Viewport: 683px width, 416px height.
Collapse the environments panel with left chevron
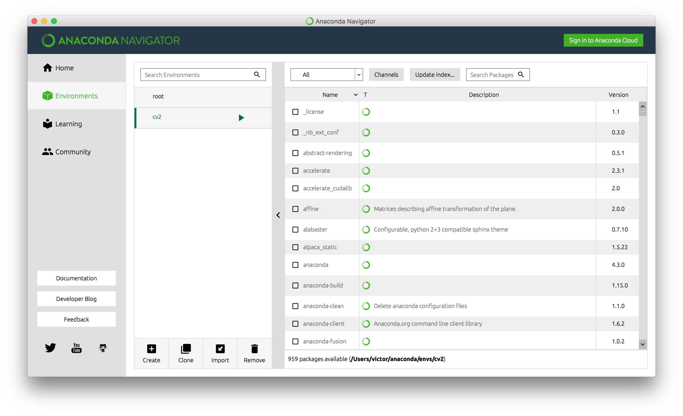click(278, 215)
